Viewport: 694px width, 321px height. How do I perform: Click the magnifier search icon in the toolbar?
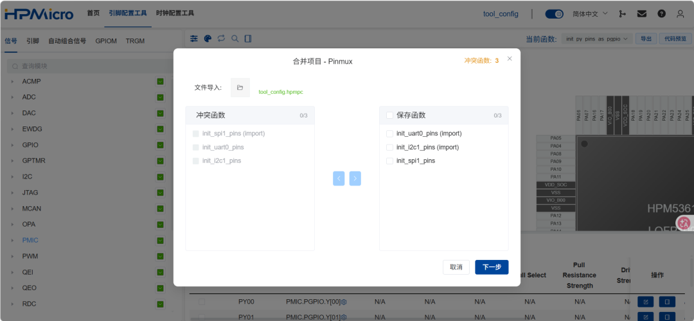point(235,39)
